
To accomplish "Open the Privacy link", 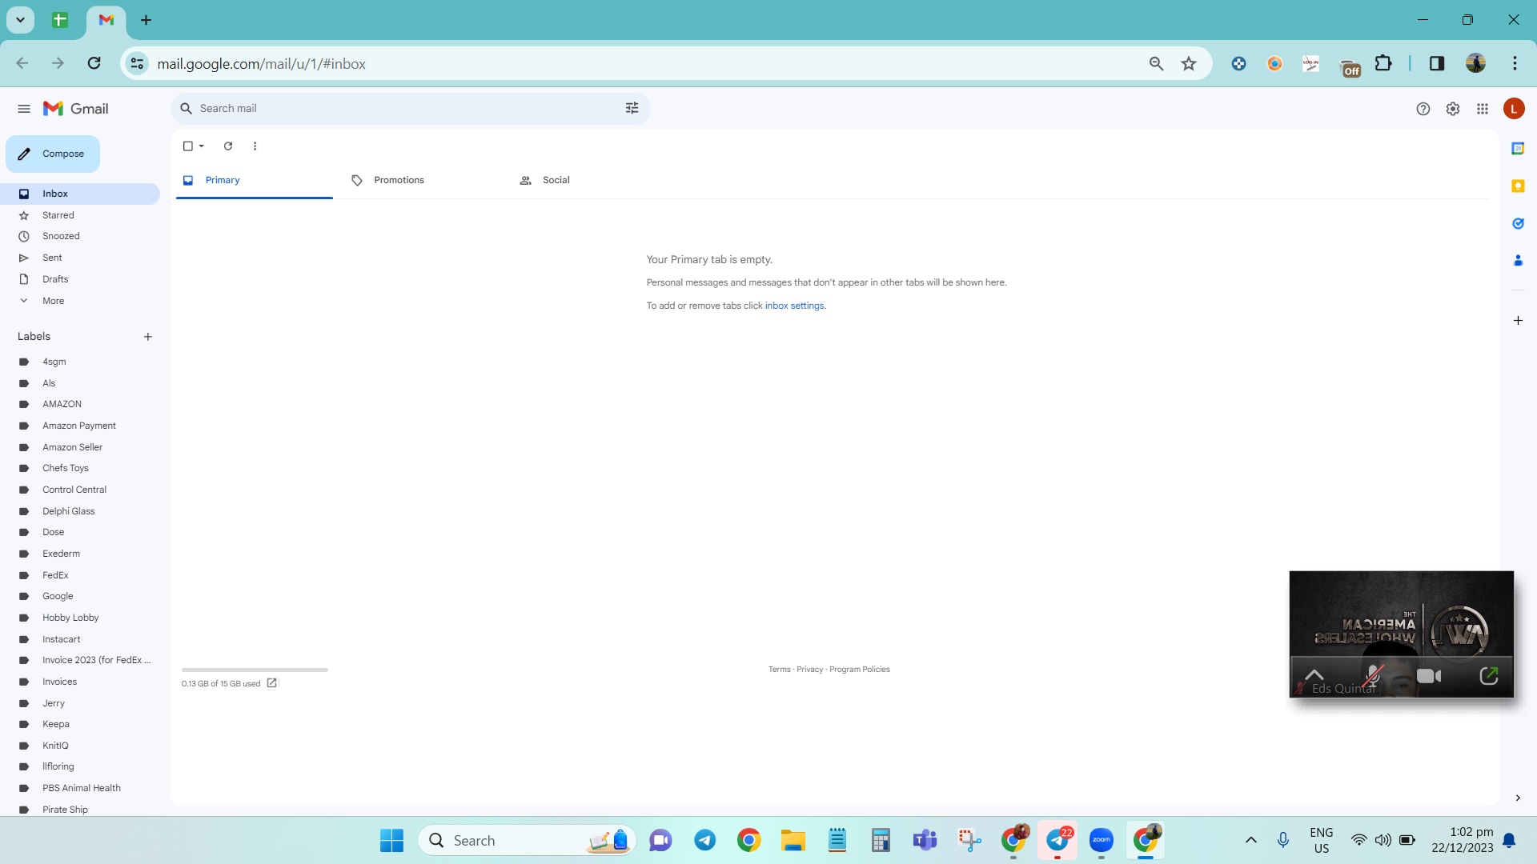I will click(809, 670).
